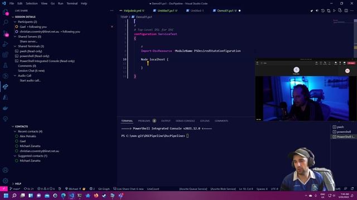Open the Docker whale view

pos(5,108)
